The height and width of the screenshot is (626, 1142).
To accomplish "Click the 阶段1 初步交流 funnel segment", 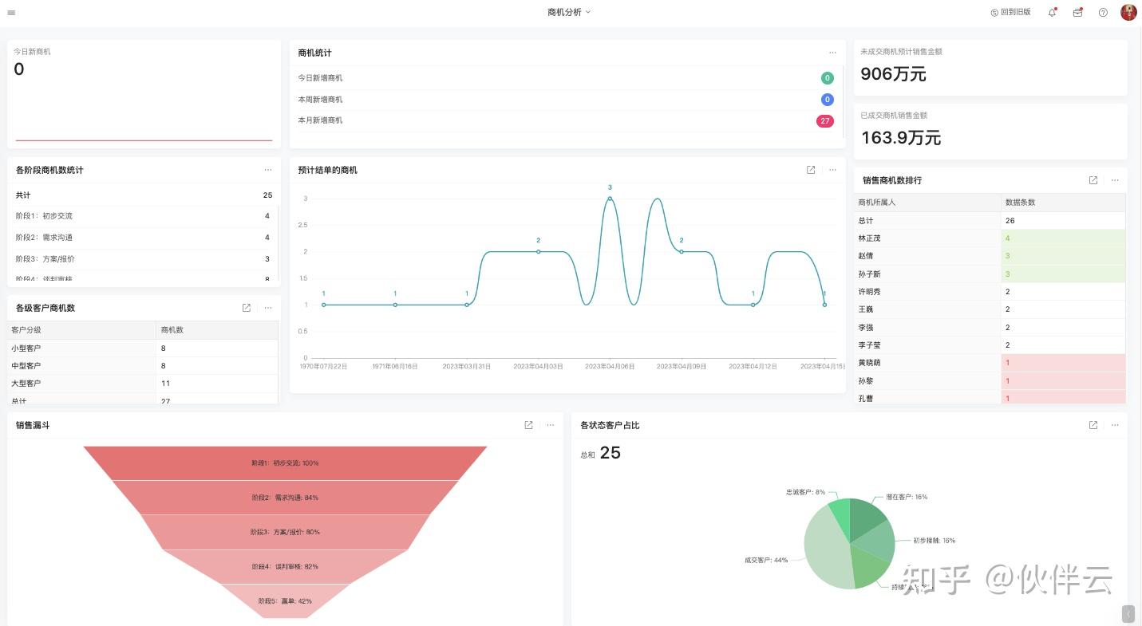I will click(x=286, y=463).
